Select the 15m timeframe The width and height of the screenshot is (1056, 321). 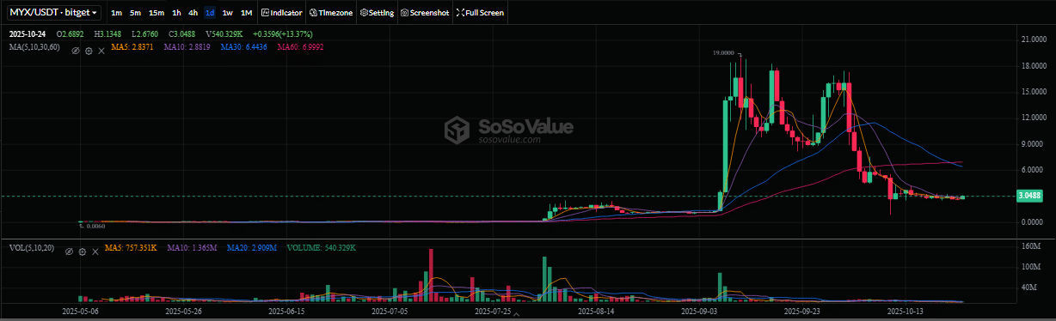coord(157,13)
